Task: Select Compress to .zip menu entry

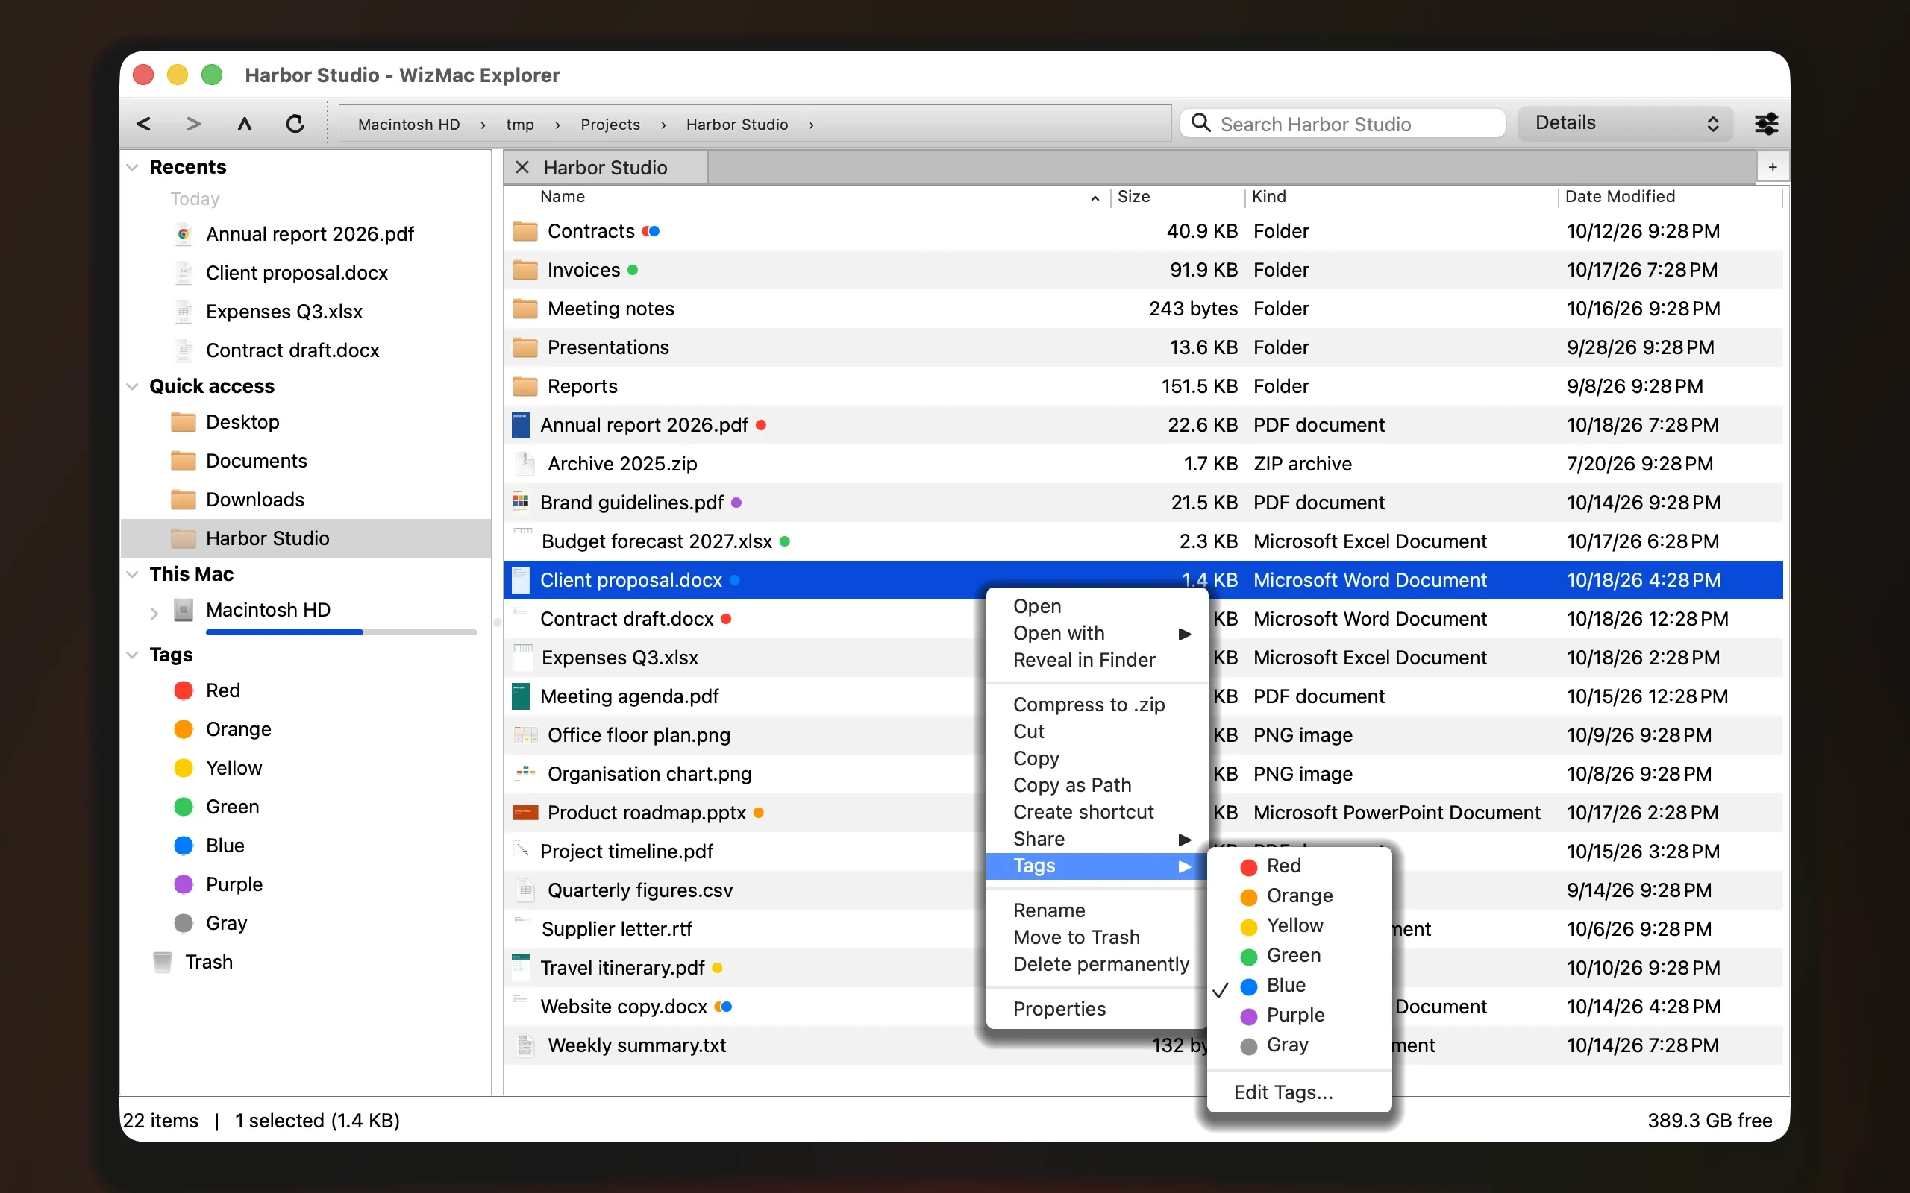Action: point(1097,705)
